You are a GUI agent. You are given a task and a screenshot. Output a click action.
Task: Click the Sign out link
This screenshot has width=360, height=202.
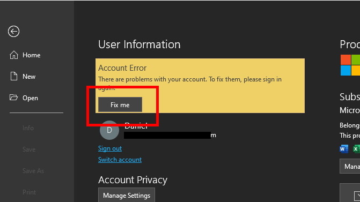pyautogui.click(x=110, y=148)
